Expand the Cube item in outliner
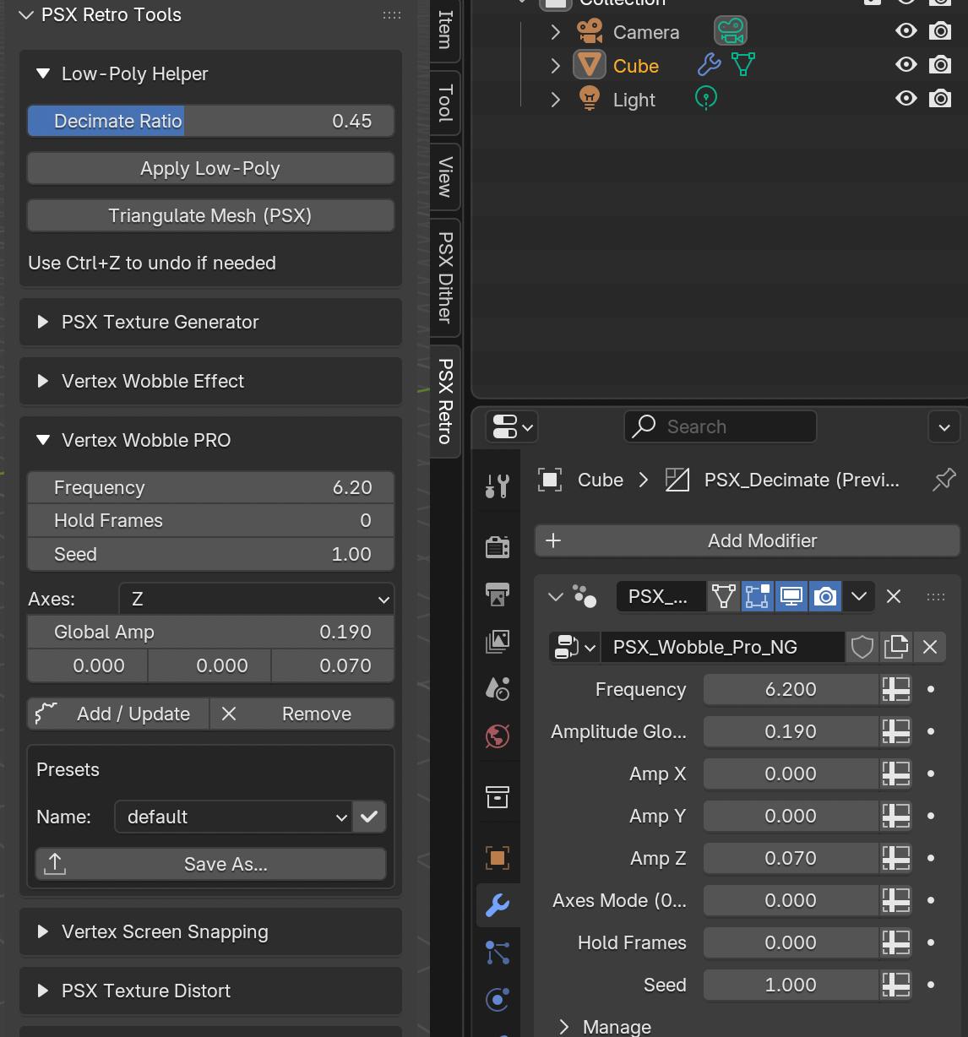This screenshot has height=1037, width=968. tap(555, 65)
